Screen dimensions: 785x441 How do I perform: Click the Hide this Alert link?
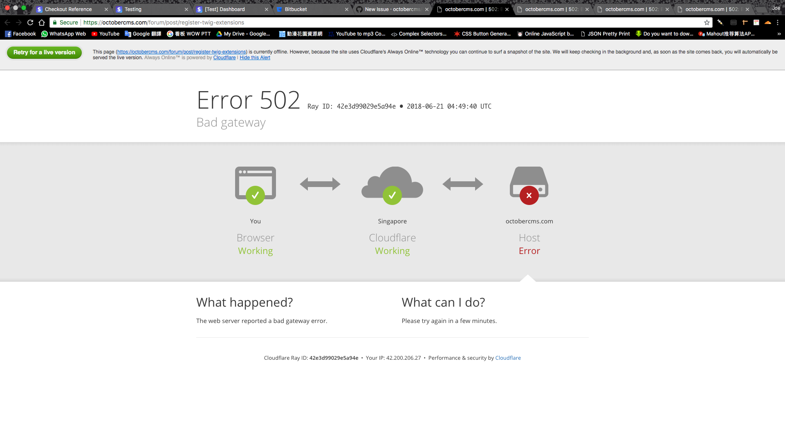[x=255, y=58]
